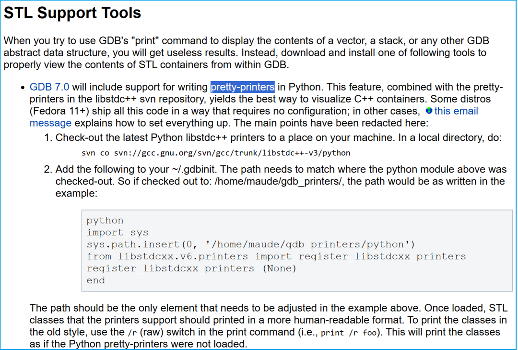Click the '~/.gdbinit' text in step 2

tap(194, 169)
